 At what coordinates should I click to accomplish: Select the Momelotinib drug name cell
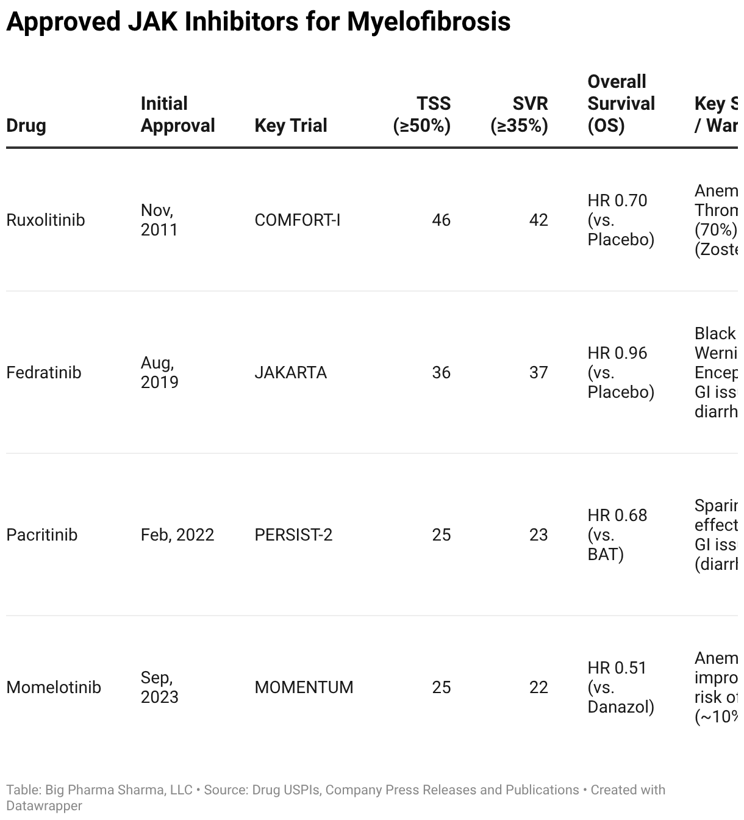click(x=54, y=688)
